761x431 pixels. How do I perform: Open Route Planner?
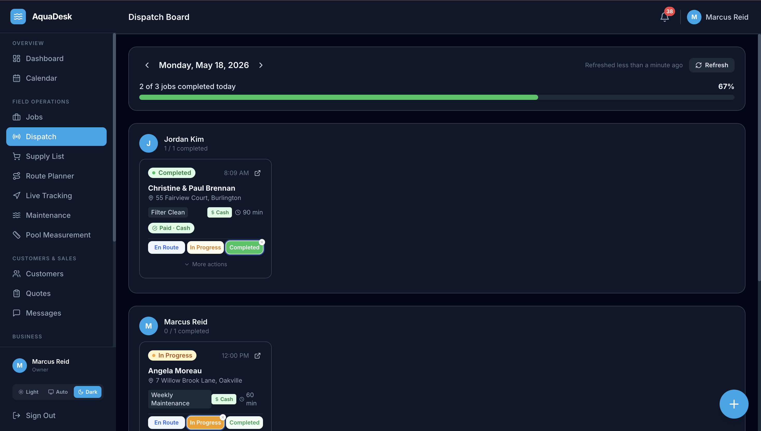tap(56, 176)
